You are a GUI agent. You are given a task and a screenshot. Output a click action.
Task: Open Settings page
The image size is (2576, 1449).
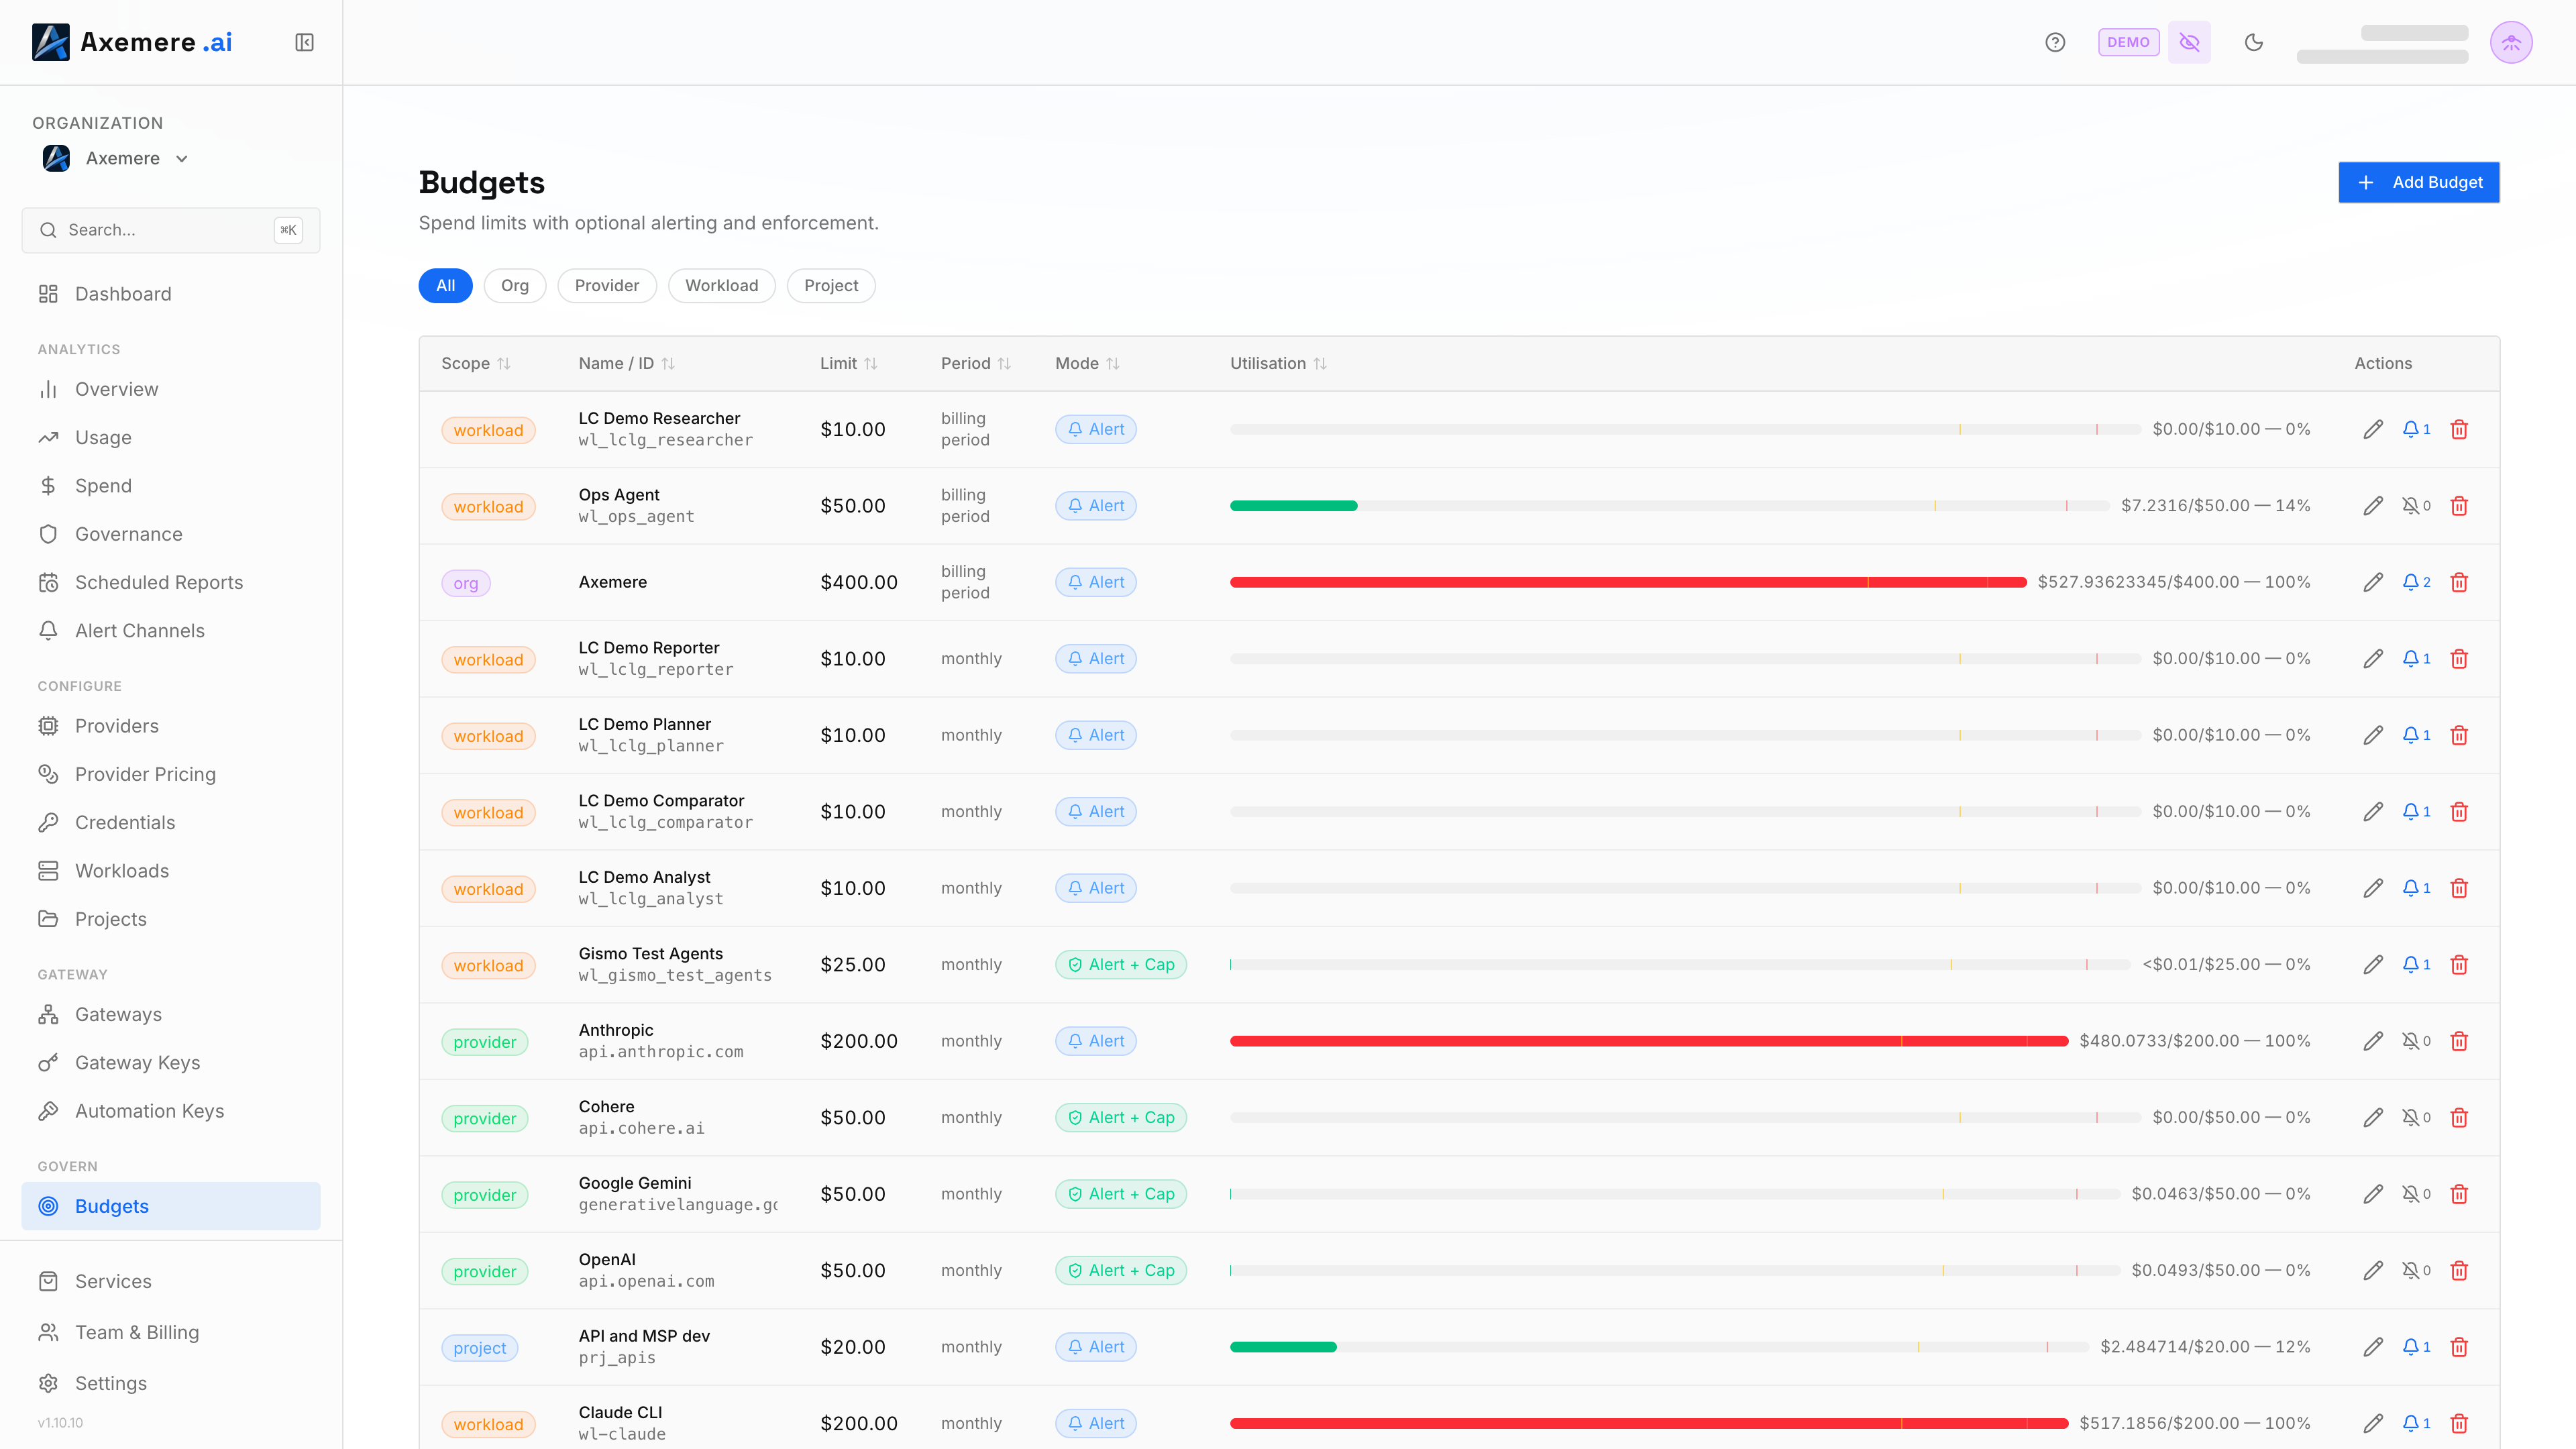pyautogui.click(x=171, y=1383)
